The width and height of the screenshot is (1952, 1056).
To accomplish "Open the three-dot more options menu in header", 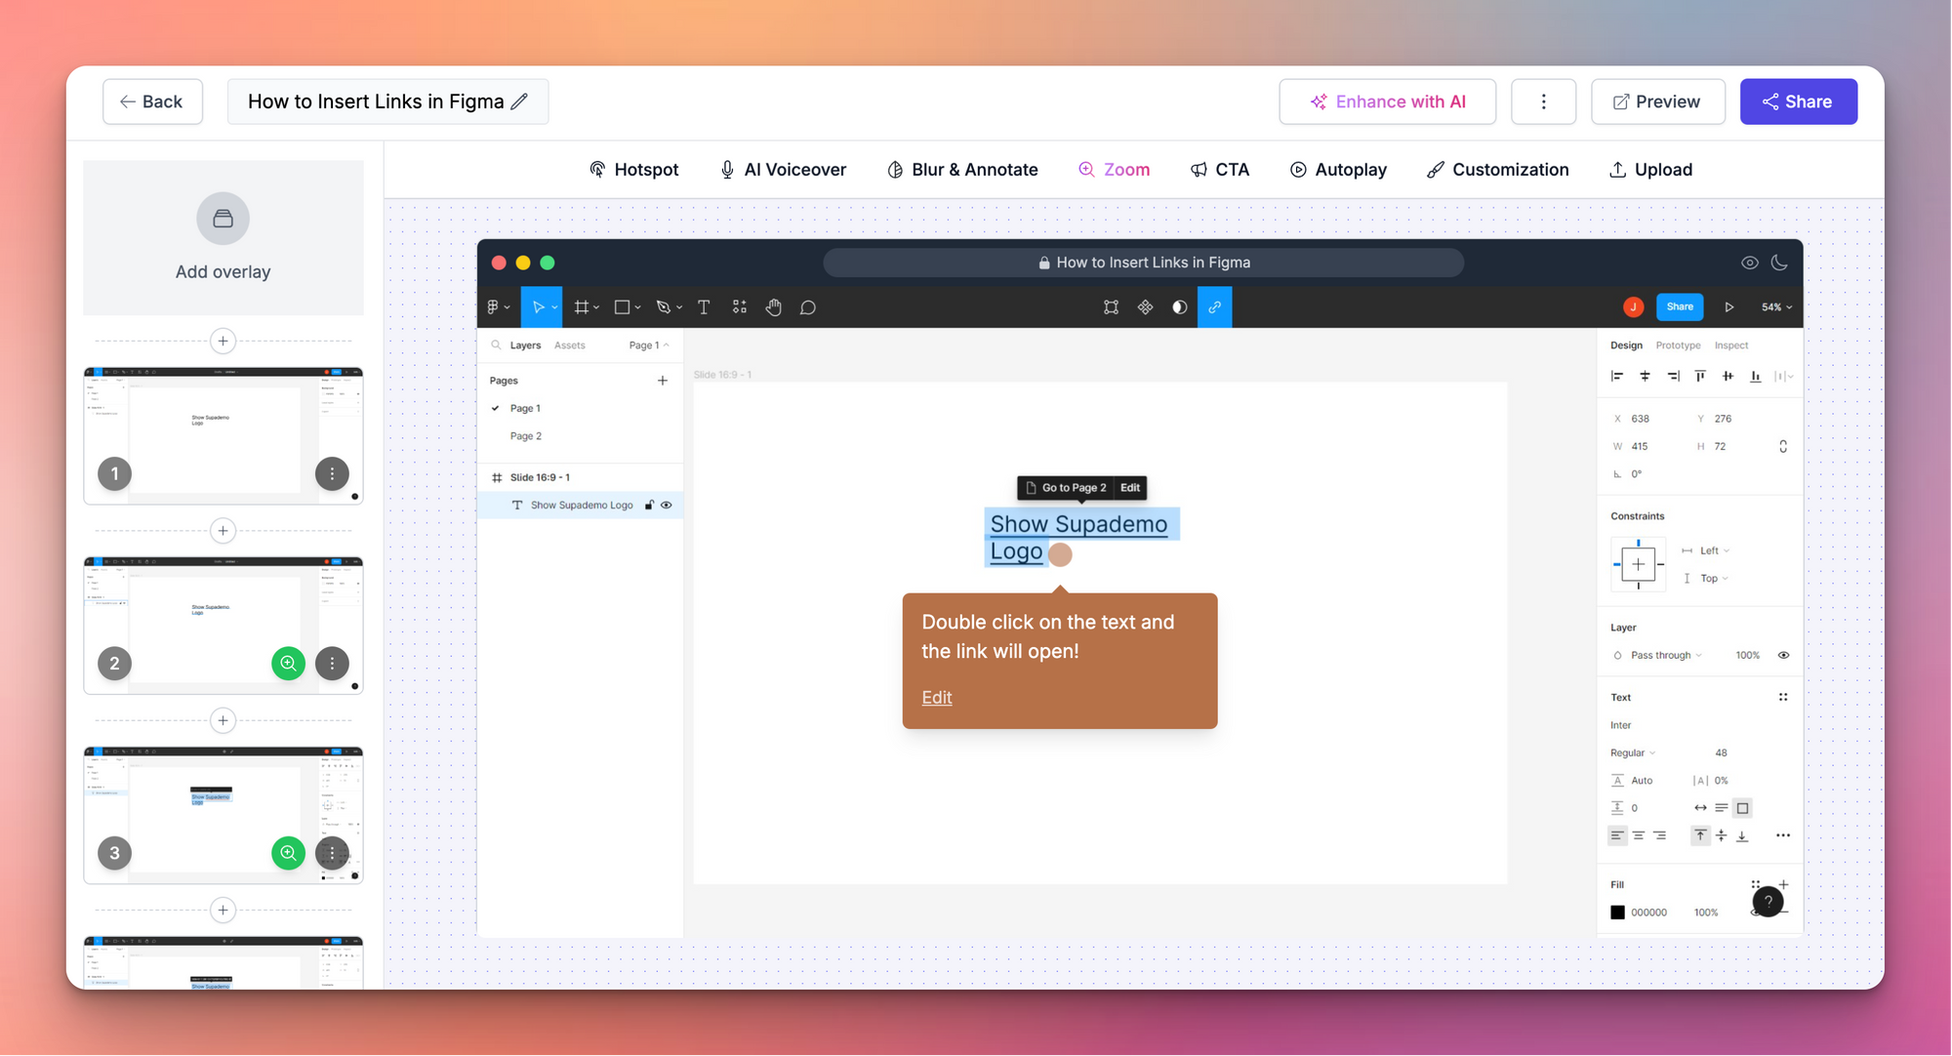I will click(x=1543, y=102).
